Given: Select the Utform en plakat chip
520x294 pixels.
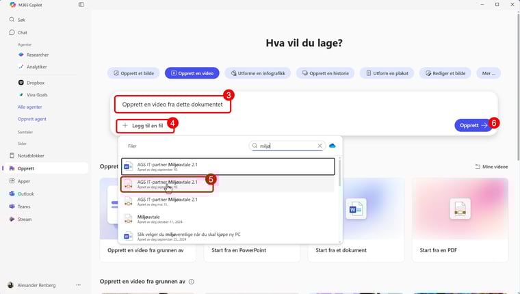Looking at the screenshot, I should pos(387,73).
